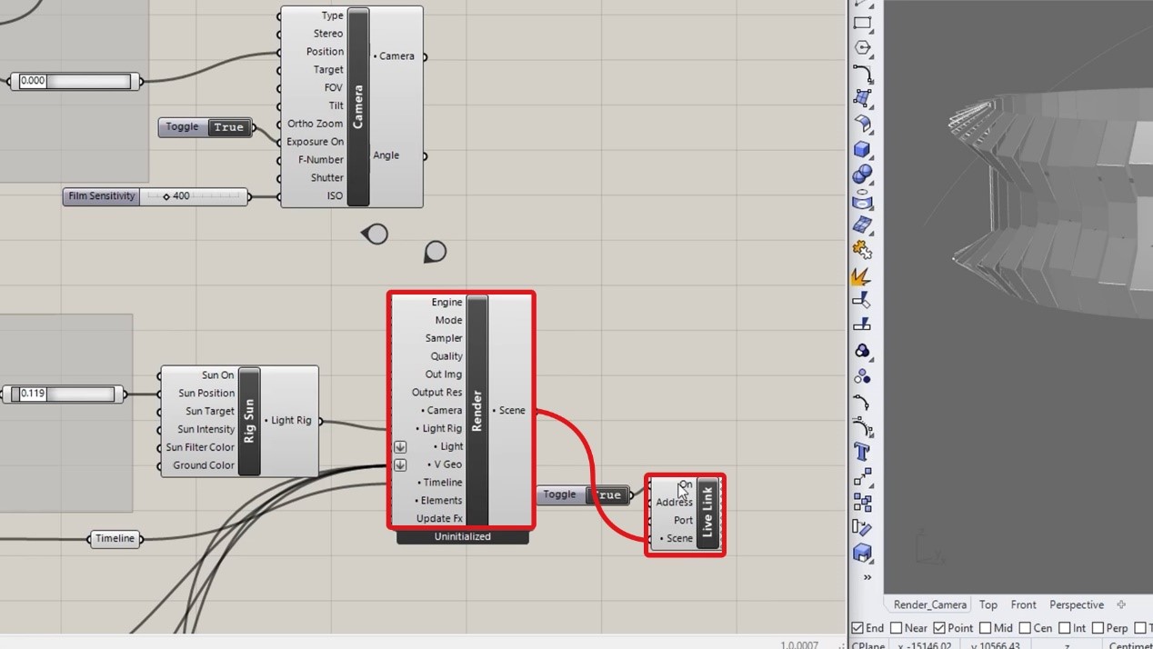Click the Toggle True button near Camera
This screenshot has width=1153, height=649.
pyautogui.click(x=228, y=127)
